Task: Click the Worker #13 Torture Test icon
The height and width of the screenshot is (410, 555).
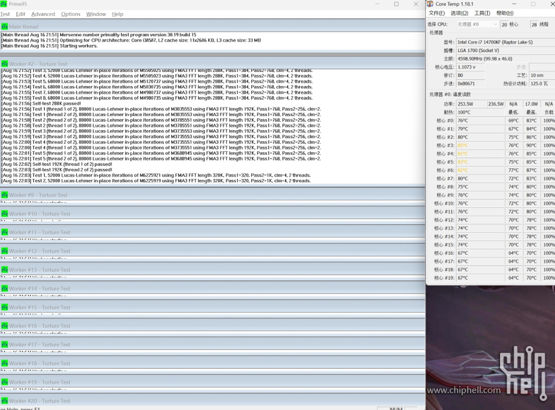Action: (5, 270)
